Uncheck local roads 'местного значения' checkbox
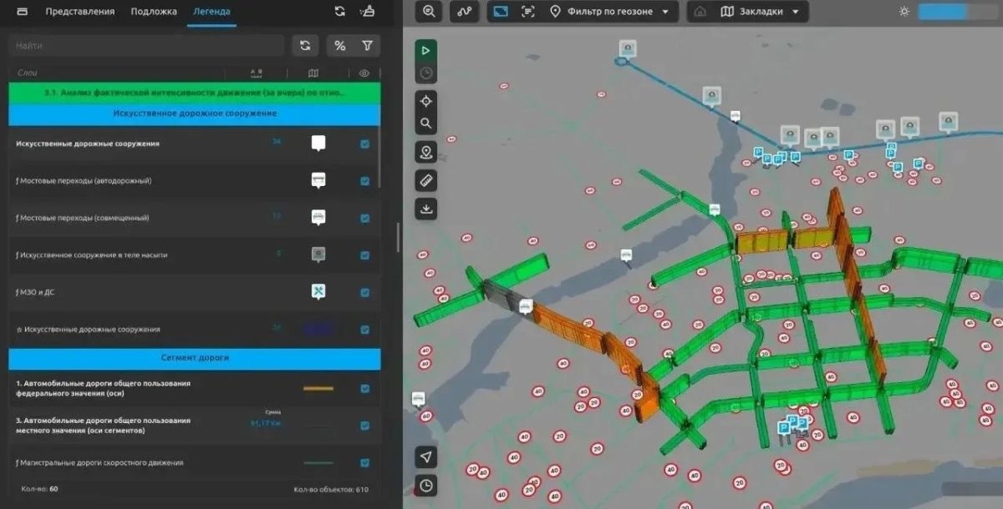 point(364,426)
